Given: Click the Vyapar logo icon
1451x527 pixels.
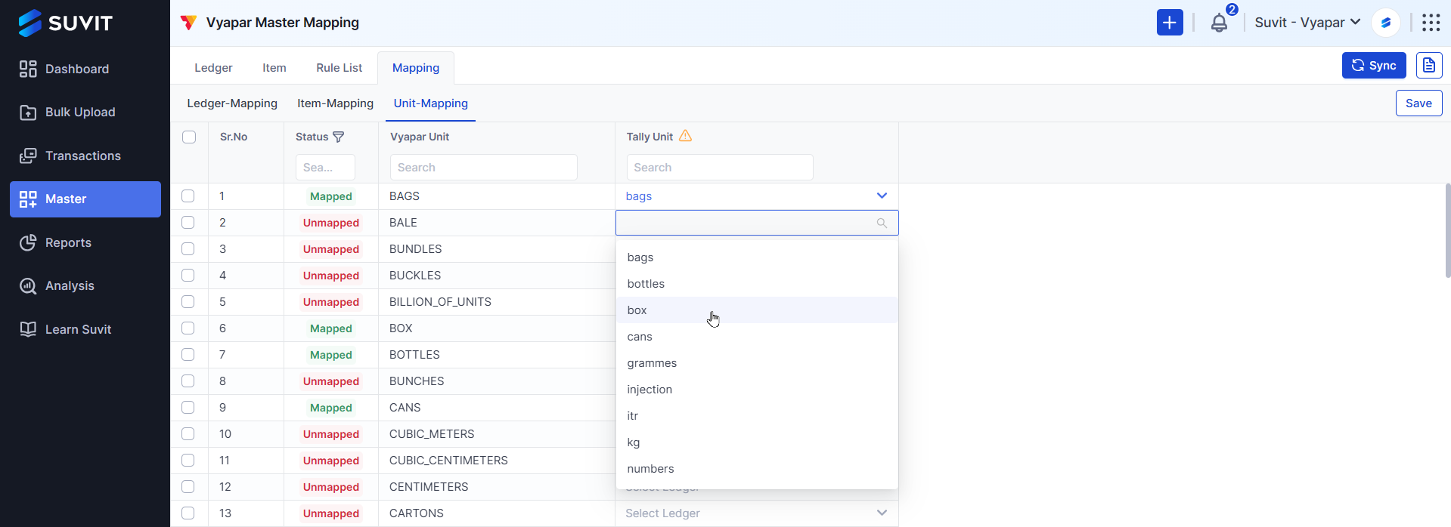Looking at the screenshot, I should click(x=188, y=23).
